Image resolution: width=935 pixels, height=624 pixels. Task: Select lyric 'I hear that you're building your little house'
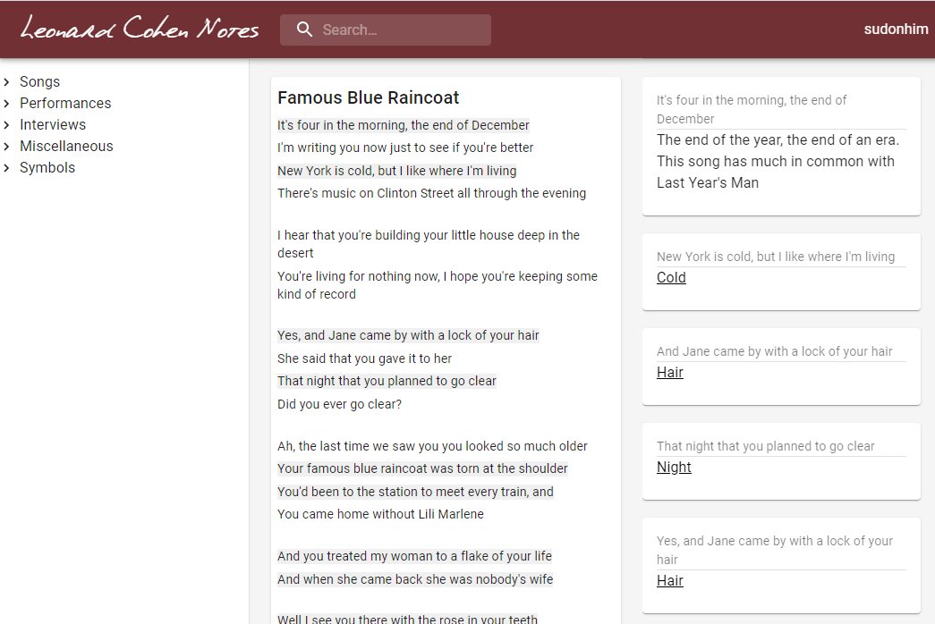click(x=429, y=244)
